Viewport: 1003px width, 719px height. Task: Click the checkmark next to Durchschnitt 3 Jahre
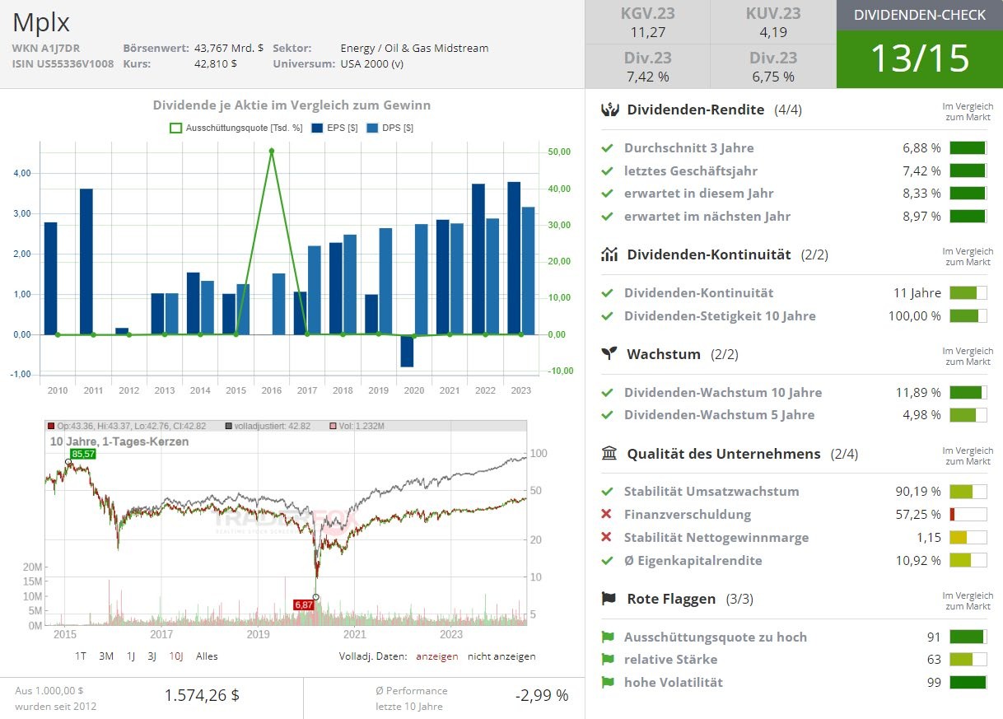coord(607,148)
